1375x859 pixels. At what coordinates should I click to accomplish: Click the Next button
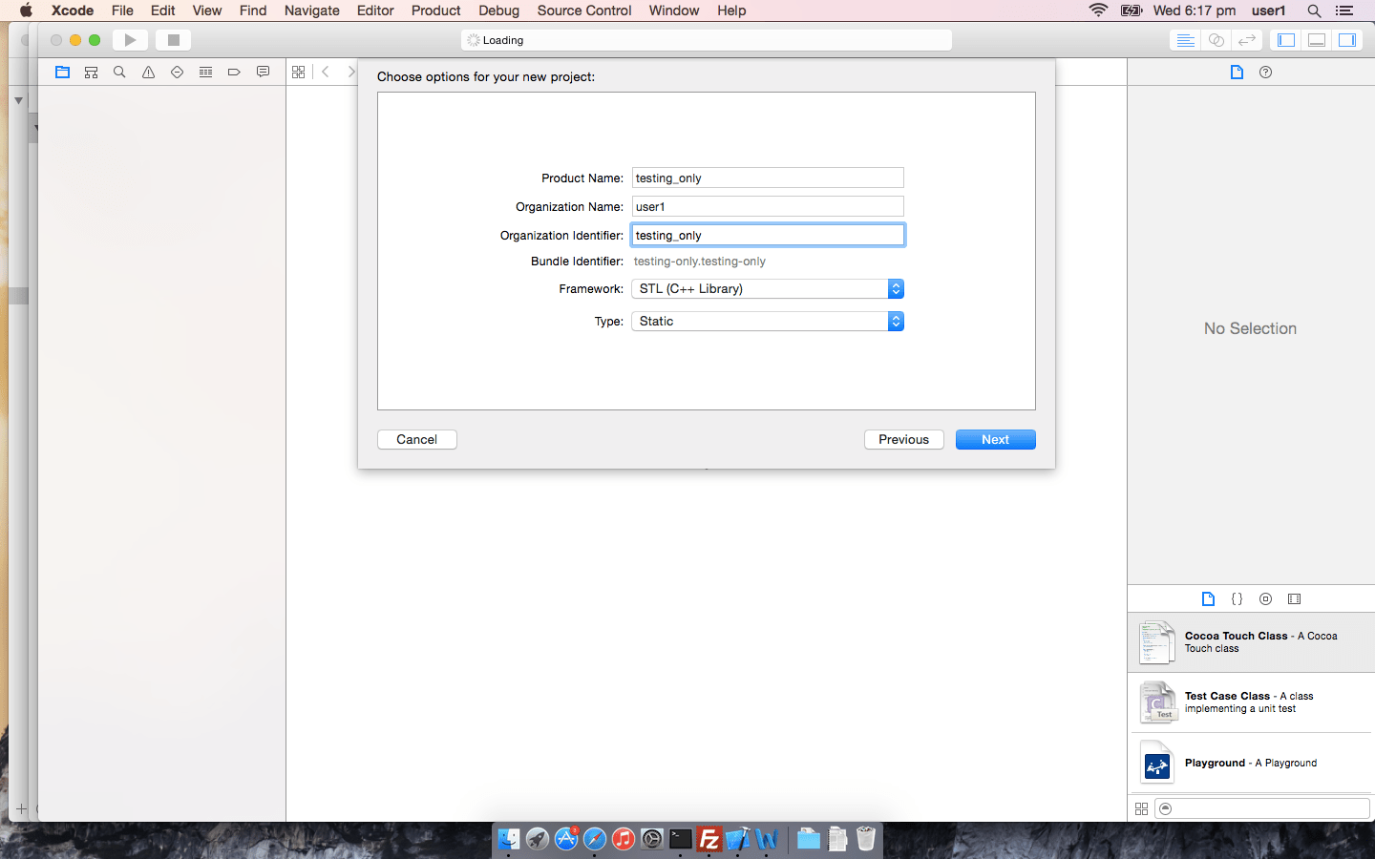[x=995, y=439]
